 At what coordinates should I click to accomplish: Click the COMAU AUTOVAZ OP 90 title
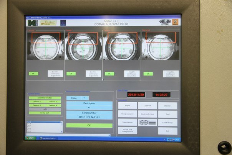point(111,24)
